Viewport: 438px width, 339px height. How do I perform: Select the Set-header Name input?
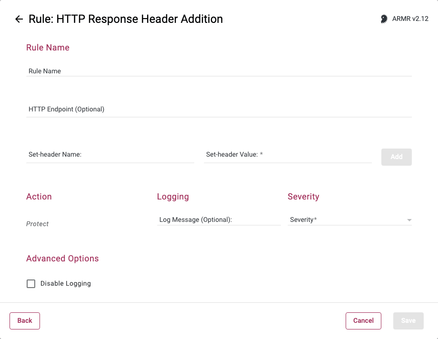point(110,155)
